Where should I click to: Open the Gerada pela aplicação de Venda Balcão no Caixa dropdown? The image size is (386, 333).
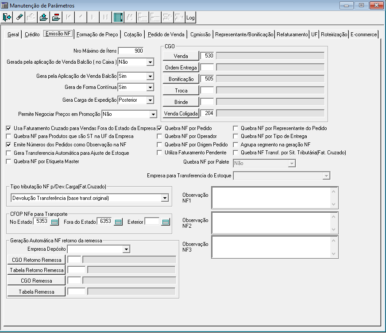150,62
